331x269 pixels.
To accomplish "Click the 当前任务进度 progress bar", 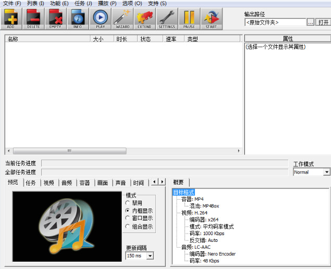I will click(x=165, y=163).
